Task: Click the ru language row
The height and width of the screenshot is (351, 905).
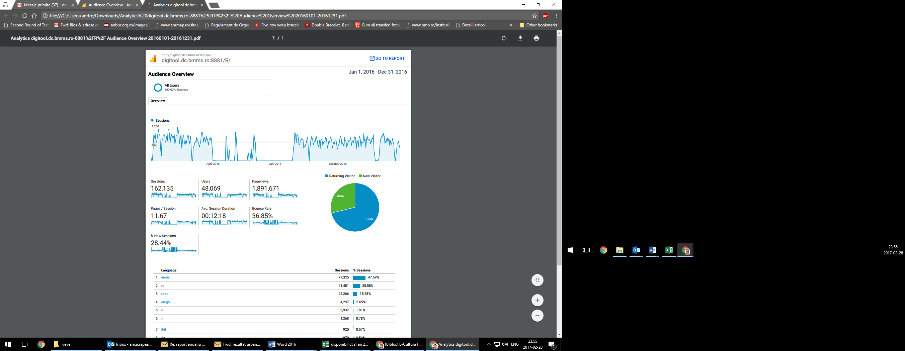Action: [x=274, y=310]
